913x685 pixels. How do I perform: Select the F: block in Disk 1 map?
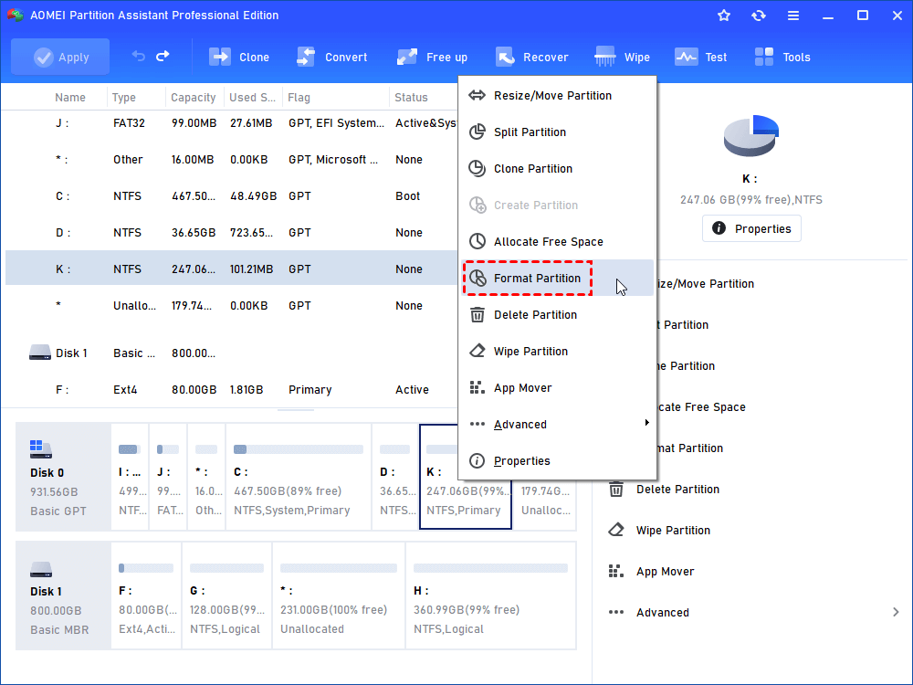[146, 595]
